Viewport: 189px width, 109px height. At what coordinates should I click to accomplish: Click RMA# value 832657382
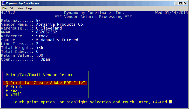coord(46,32)
